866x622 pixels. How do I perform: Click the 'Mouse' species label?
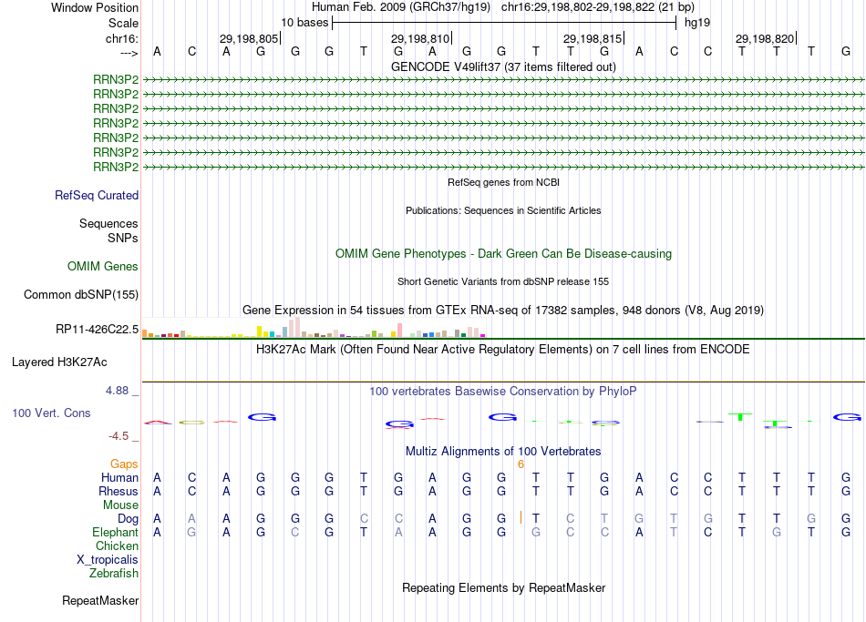click(121, 505)
